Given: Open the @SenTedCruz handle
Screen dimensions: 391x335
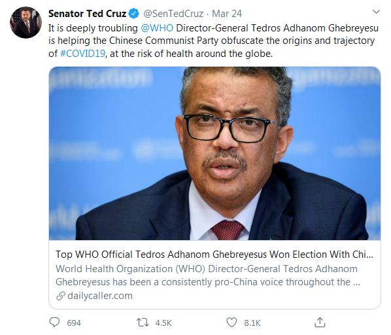Looking at the screenshot, I should pyautogui.click(x=173, y=14).
